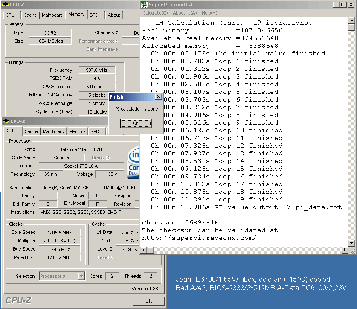Click the RAS# Precharge value 4 clocks
Image resolution: width=357 pixels, height=309 pixels.
(94, 103)
